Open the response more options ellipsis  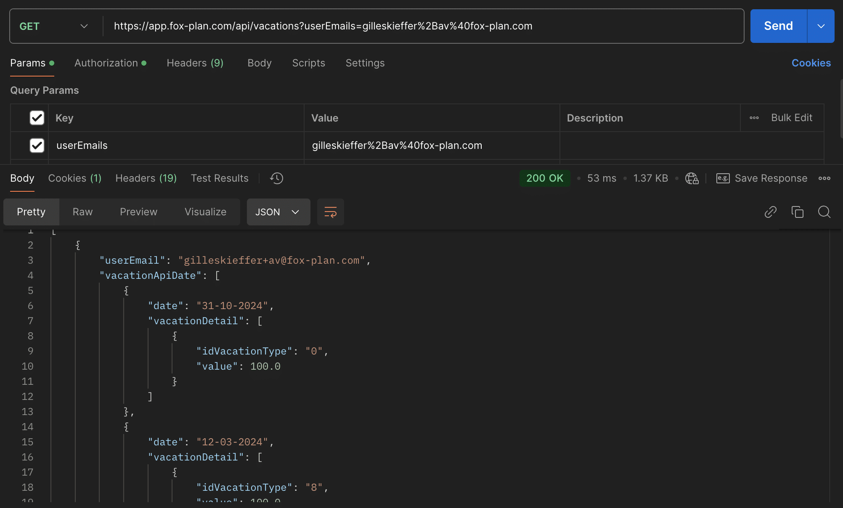(x=824, y=178)
